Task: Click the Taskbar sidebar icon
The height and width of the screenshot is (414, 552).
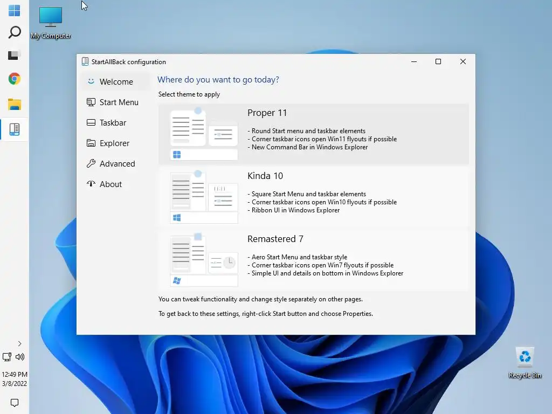Action: (x=91, y=122)
